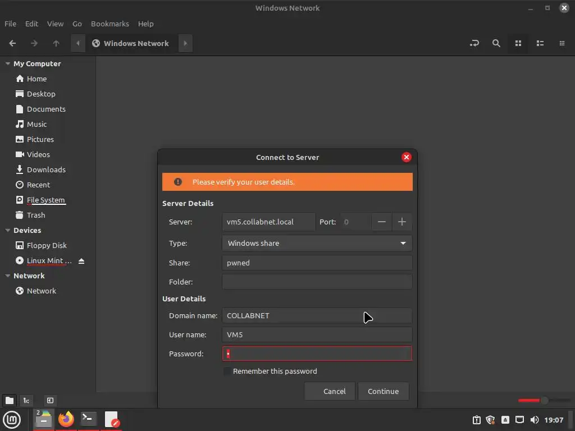
Task: Open the update manager shield icon
Action: [490, 420]
